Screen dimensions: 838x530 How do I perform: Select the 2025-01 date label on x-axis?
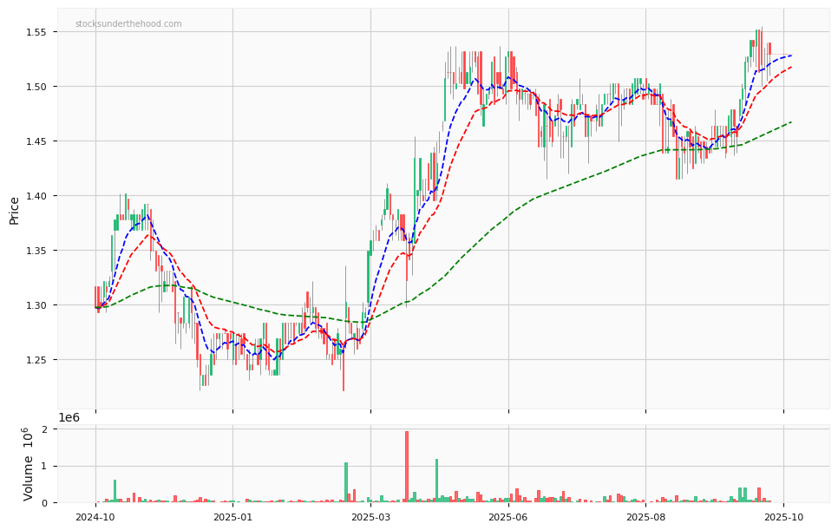pos(232,518)
